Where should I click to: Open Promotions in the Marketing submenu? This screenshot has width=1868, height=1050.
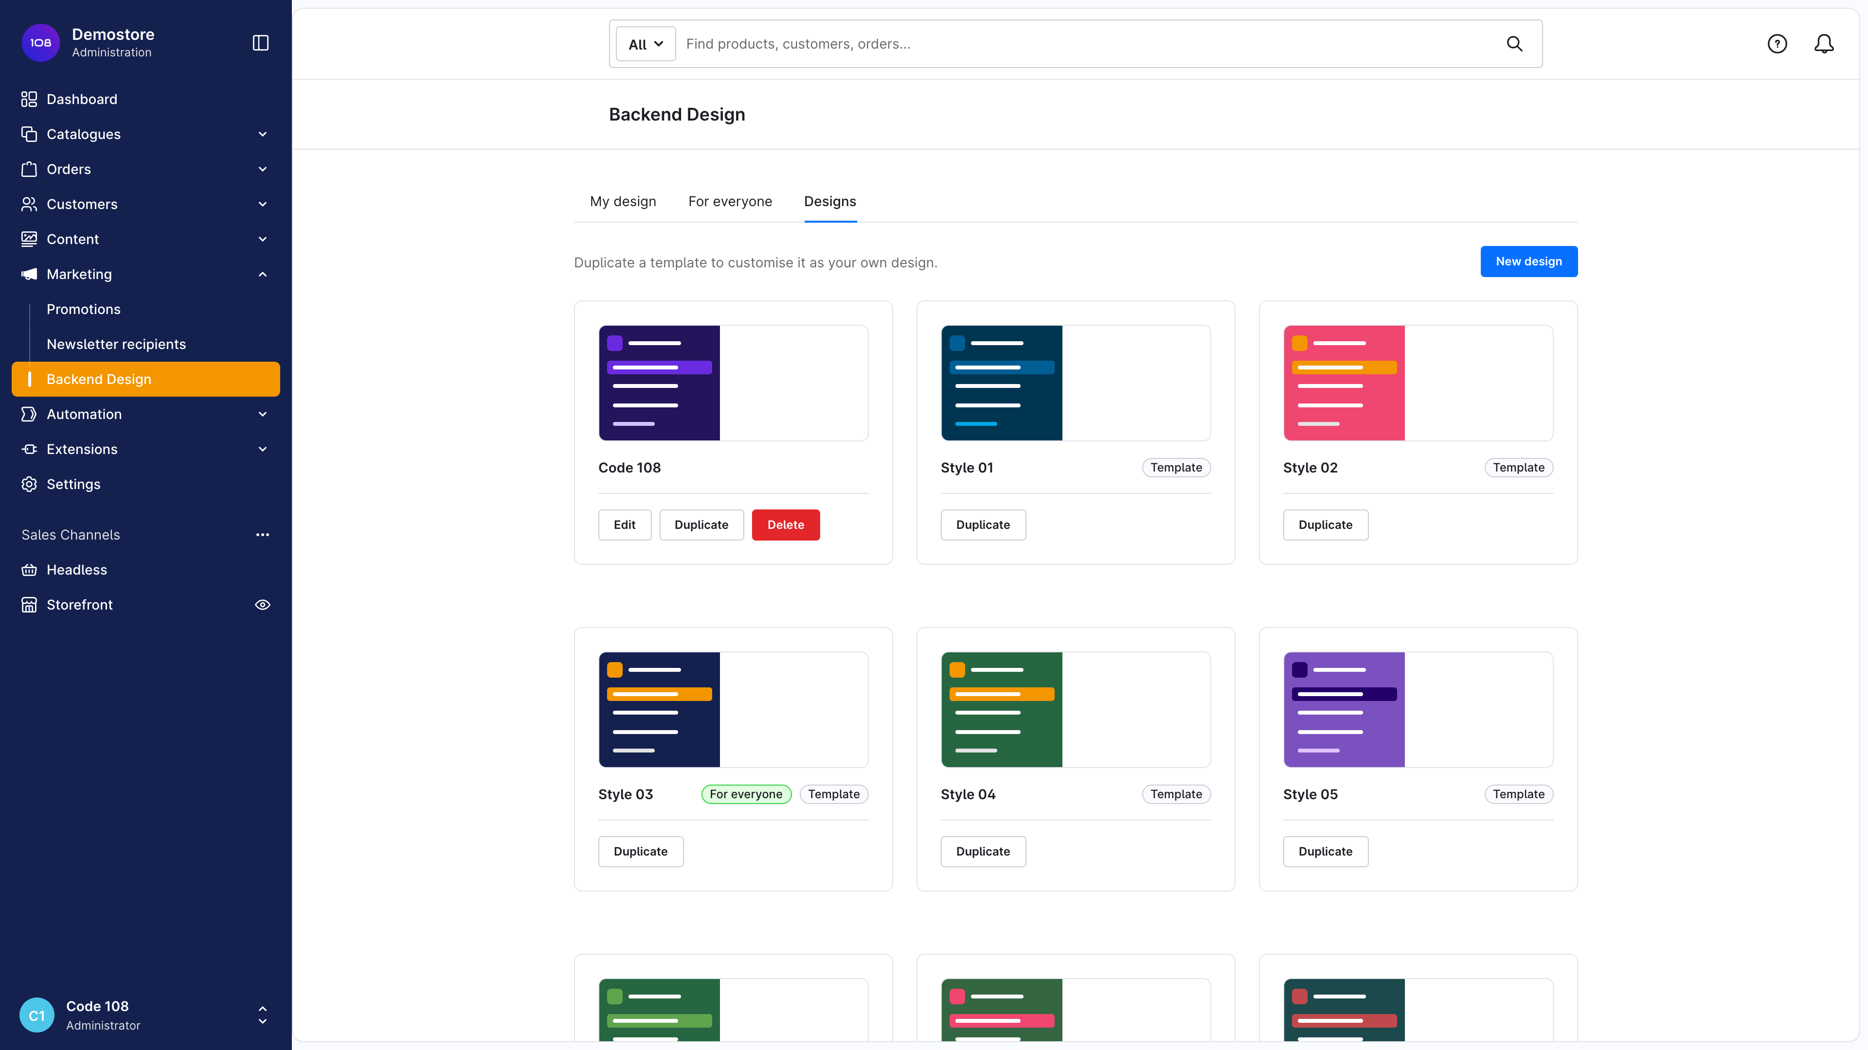[83, 310]
